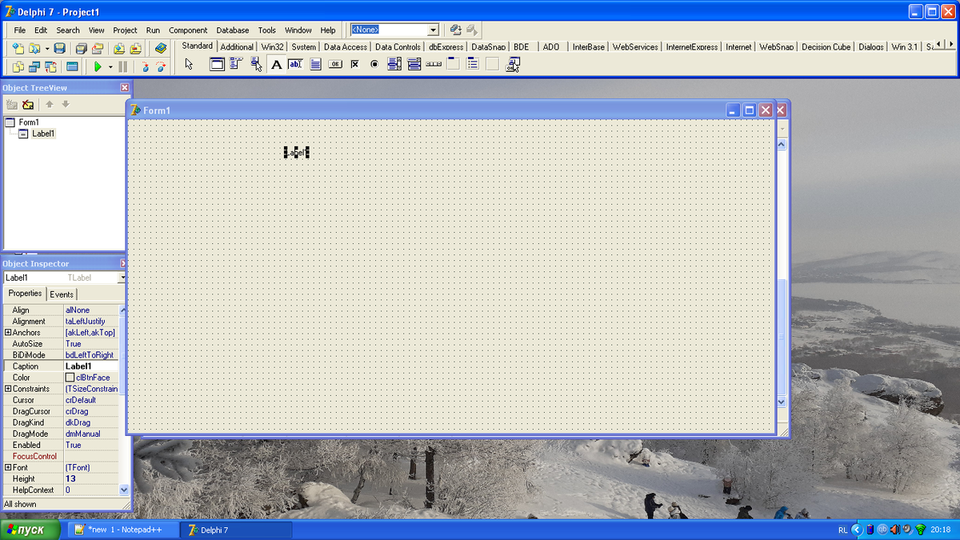Open the Help contents book icon

pyautogui.click(x=161, y=49)
